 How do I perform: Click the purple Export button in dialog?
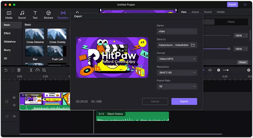click(184, 101)
